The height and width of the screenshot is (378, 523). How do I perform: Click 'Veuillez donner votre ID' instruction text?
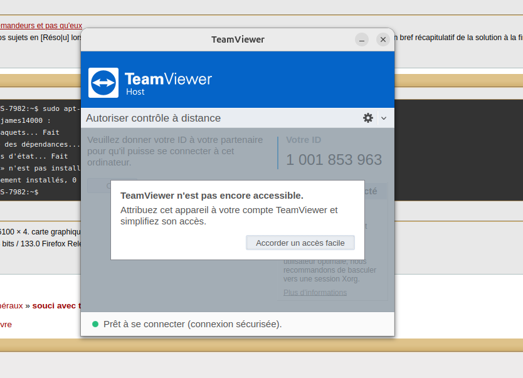[x=175, y=151]
